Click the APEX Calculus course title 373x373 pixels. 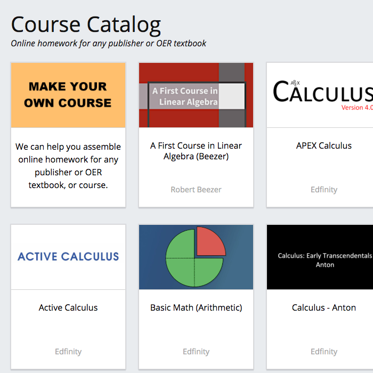coord(324,145)
